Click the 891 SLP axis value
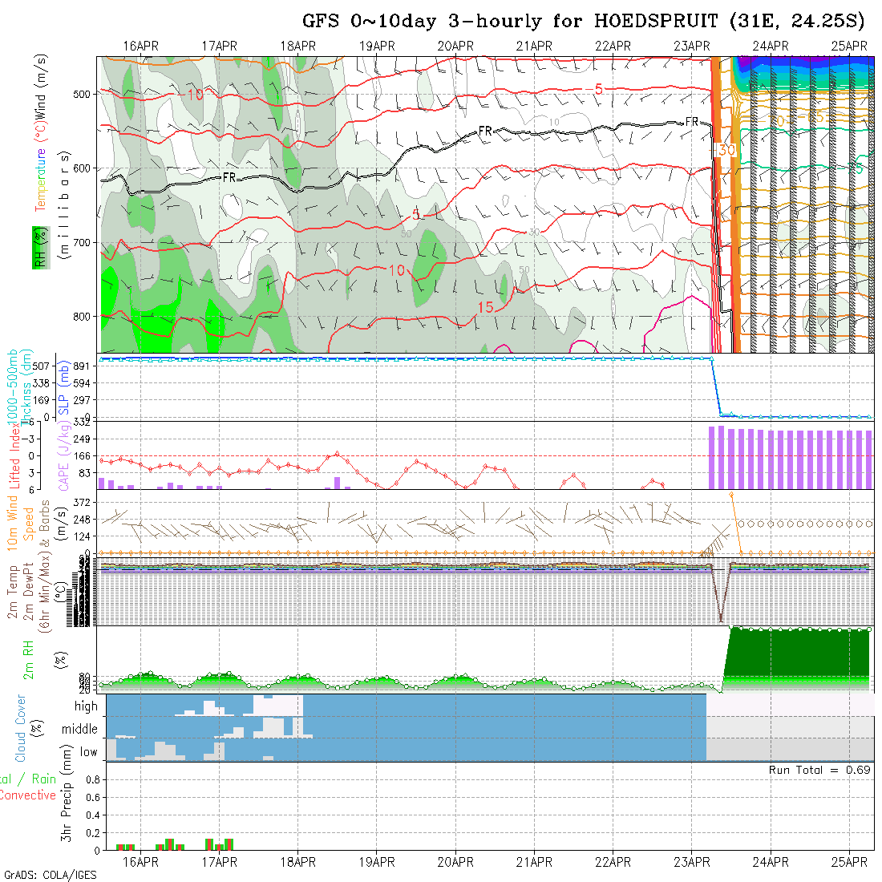The height and width of the screenshot is (882, 882). (82, 366)
